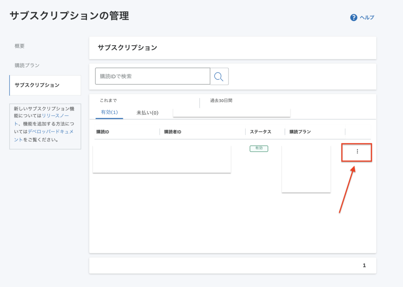This screenshot has height=287, width=403.
Task: Click the これまで summary label
Action: click(x=108, y=101)
